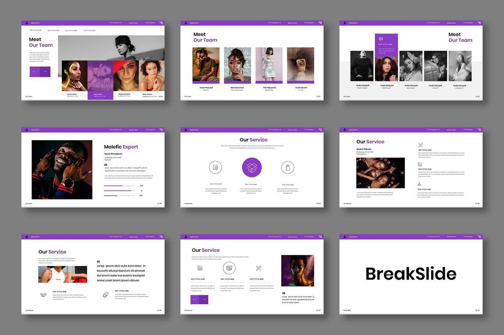This screenshot has width=504, height=335.
Task: Click the four faces photo in Our Service slide
Action: tap(380, 173)
